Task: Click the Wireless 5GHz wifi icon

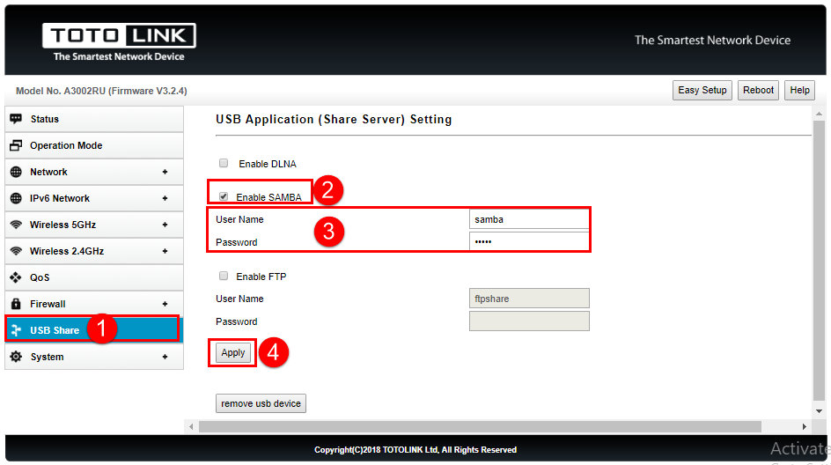Action: click(16, 225)
